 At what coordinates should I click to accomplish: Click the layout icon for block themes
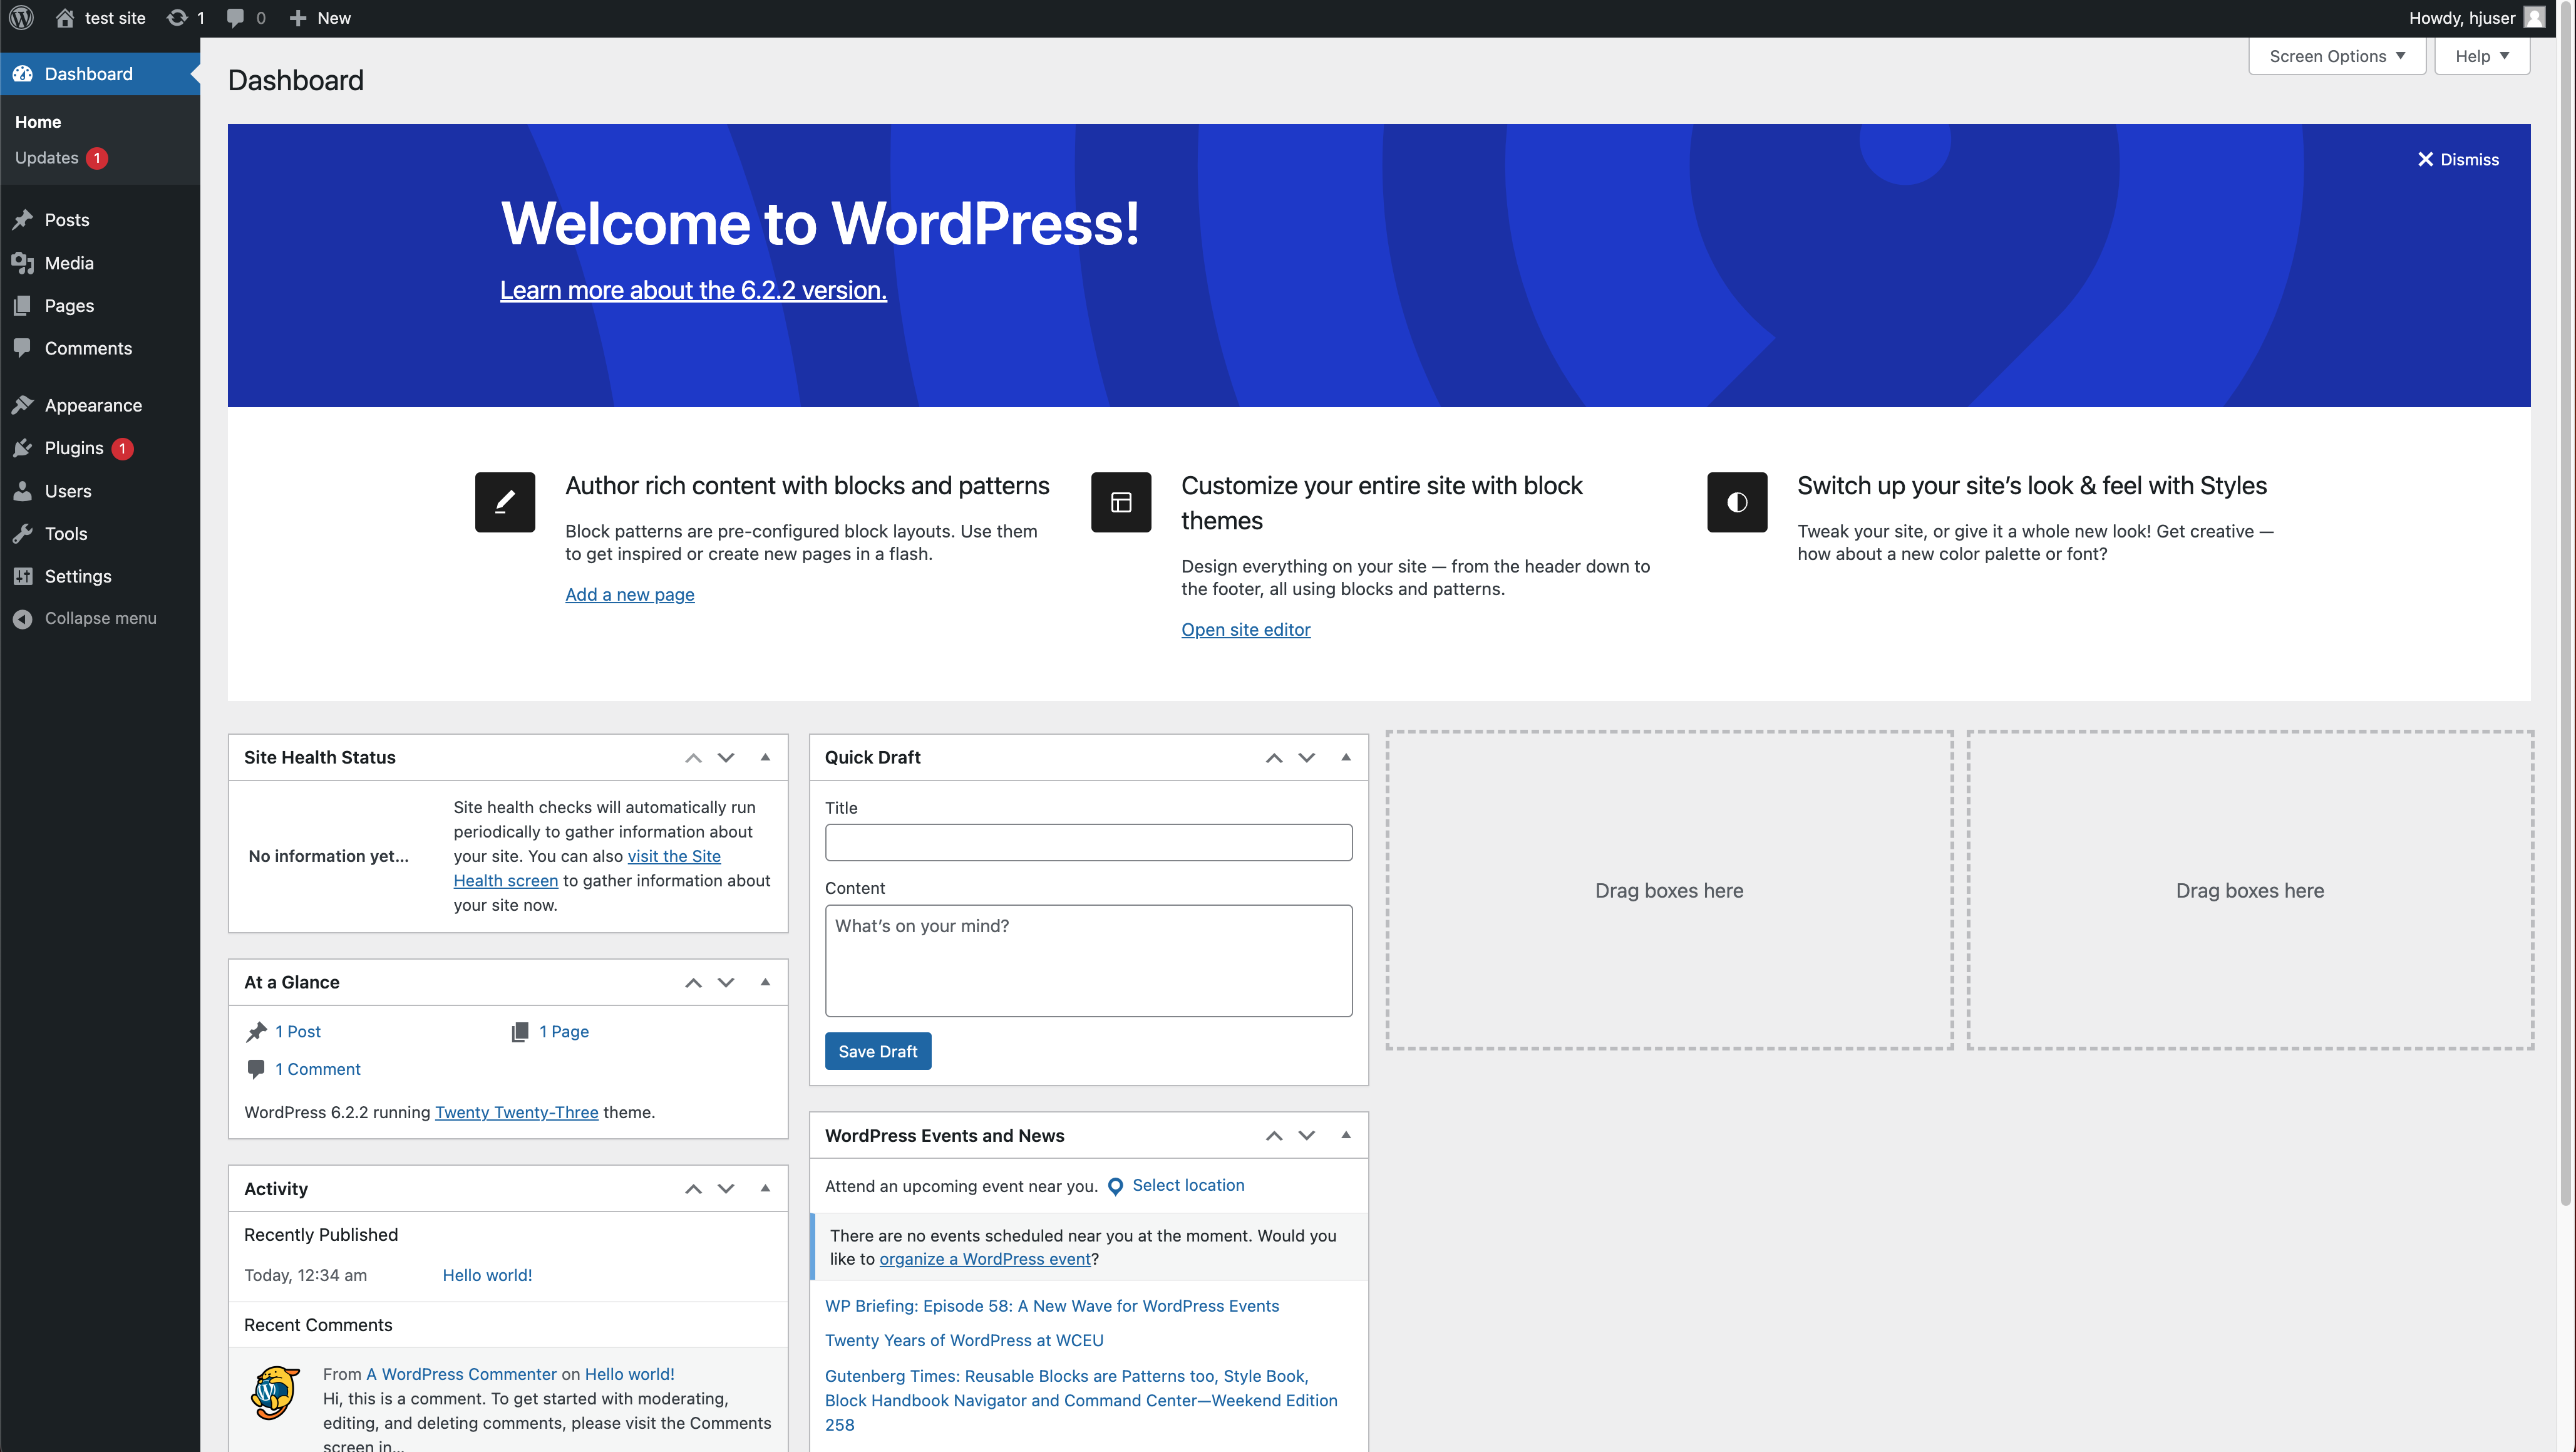[1121, 502]
